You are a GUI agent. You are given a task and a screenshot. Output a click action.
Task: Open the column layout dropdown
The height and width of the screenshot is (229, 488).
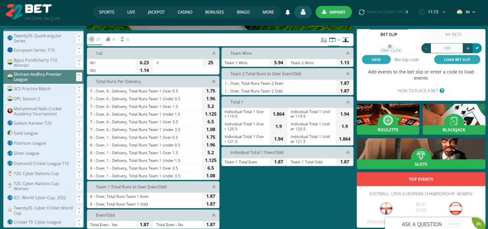click(335, 40)
